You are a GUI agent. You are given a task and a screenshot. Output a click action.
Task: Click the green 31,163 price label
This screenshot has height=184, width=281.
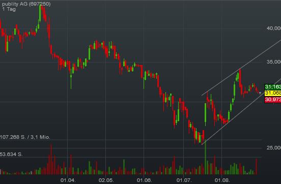tap(272, 87)
